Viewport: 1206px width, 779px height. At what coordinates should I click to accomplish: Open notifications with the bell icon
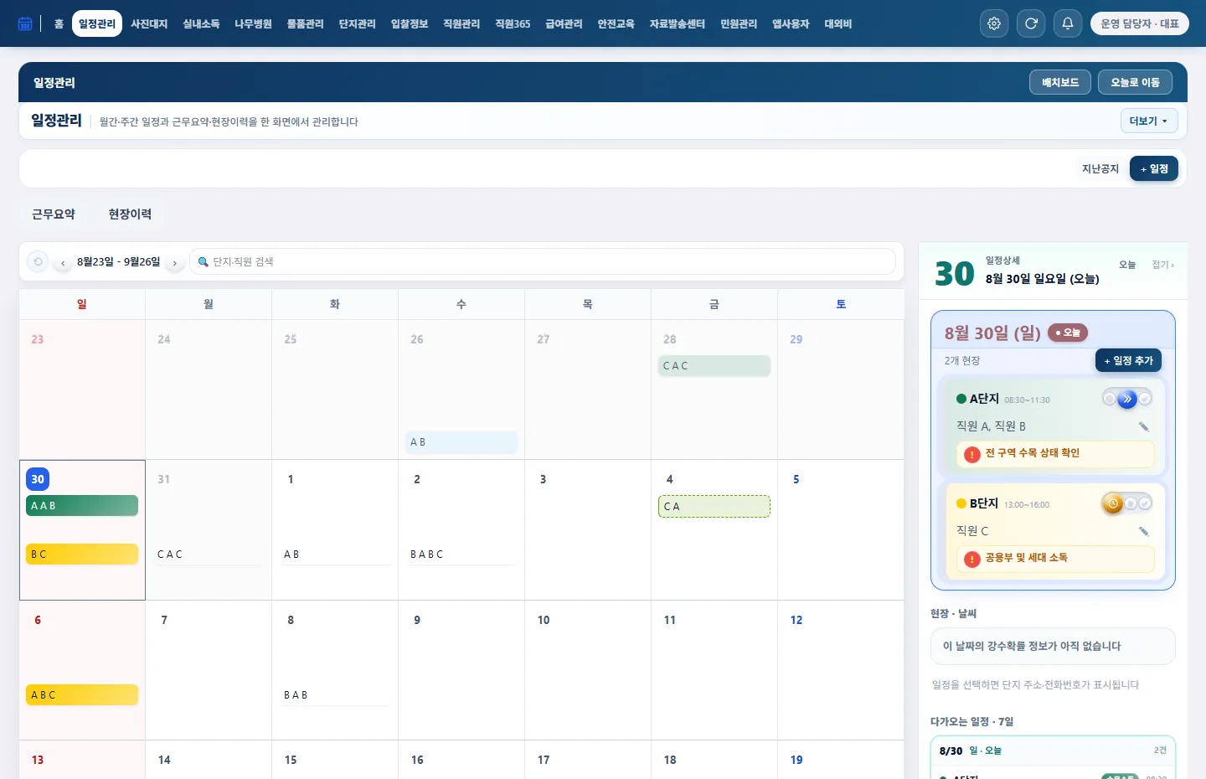click(x=1068, y=23)
